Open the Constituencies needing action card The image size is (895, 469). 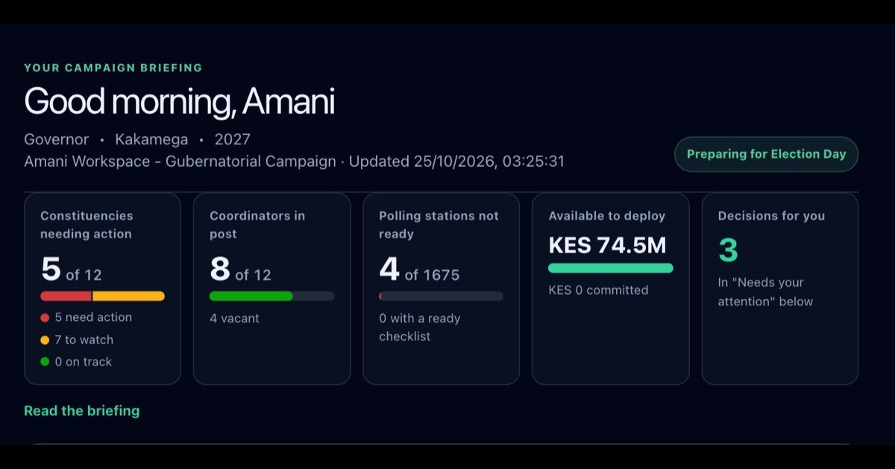point(102,289)
